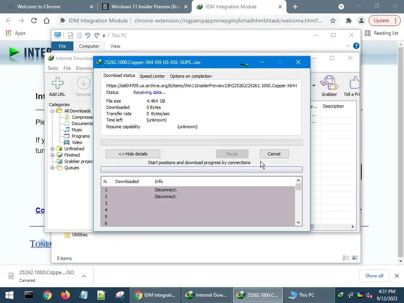Click the undo icon in This PC title bar
This screenshot has width=404, height=303.
coord(88,35)
